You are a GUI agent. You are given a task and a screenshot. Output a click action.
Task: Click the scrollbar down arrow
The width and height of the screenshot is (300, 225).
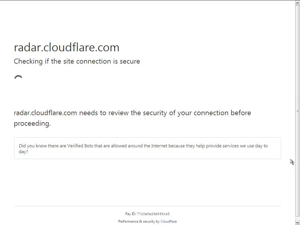[298, 222]
